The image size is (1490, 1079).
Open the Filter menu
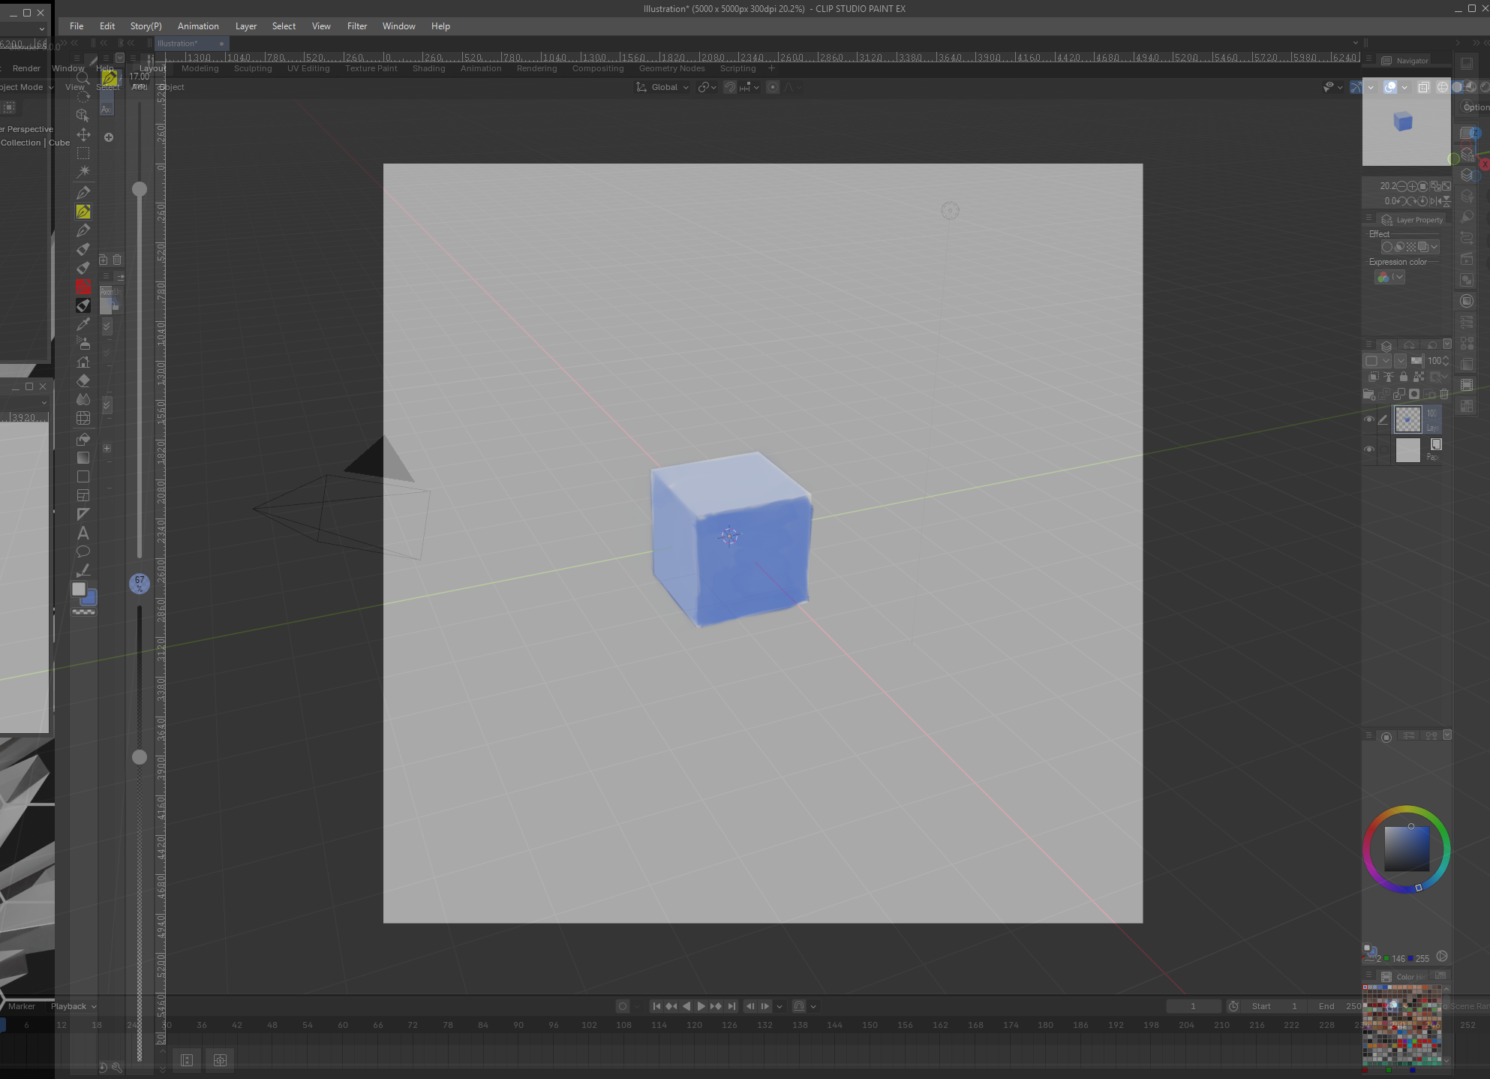pos(356,26)
